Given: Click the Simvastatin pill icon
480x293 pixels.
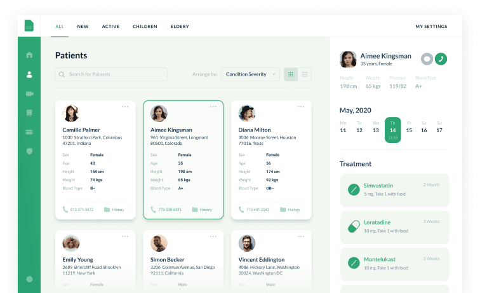Looking at the screenshot, I should (x=354, y=189).
